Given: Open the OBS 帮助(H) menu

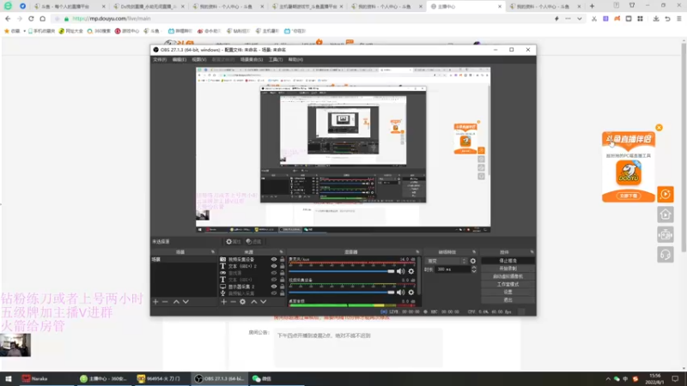Looking at the screenshot, I should [x=295, y=59].
